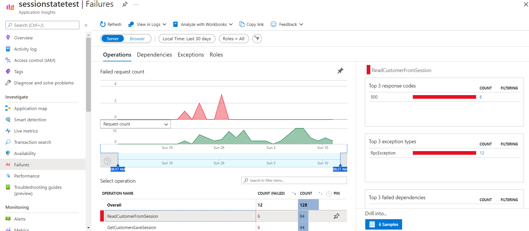Click the 500 response code count 6
The image size is (529, 231).
[x=481, y=97]
